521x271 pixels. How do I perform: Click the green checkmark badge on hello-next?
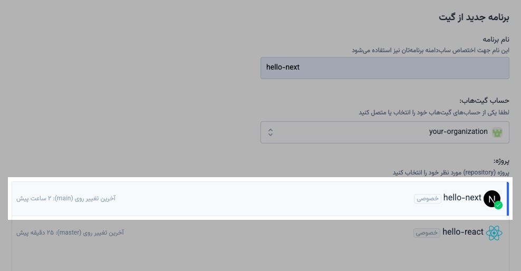coord(498,205)
